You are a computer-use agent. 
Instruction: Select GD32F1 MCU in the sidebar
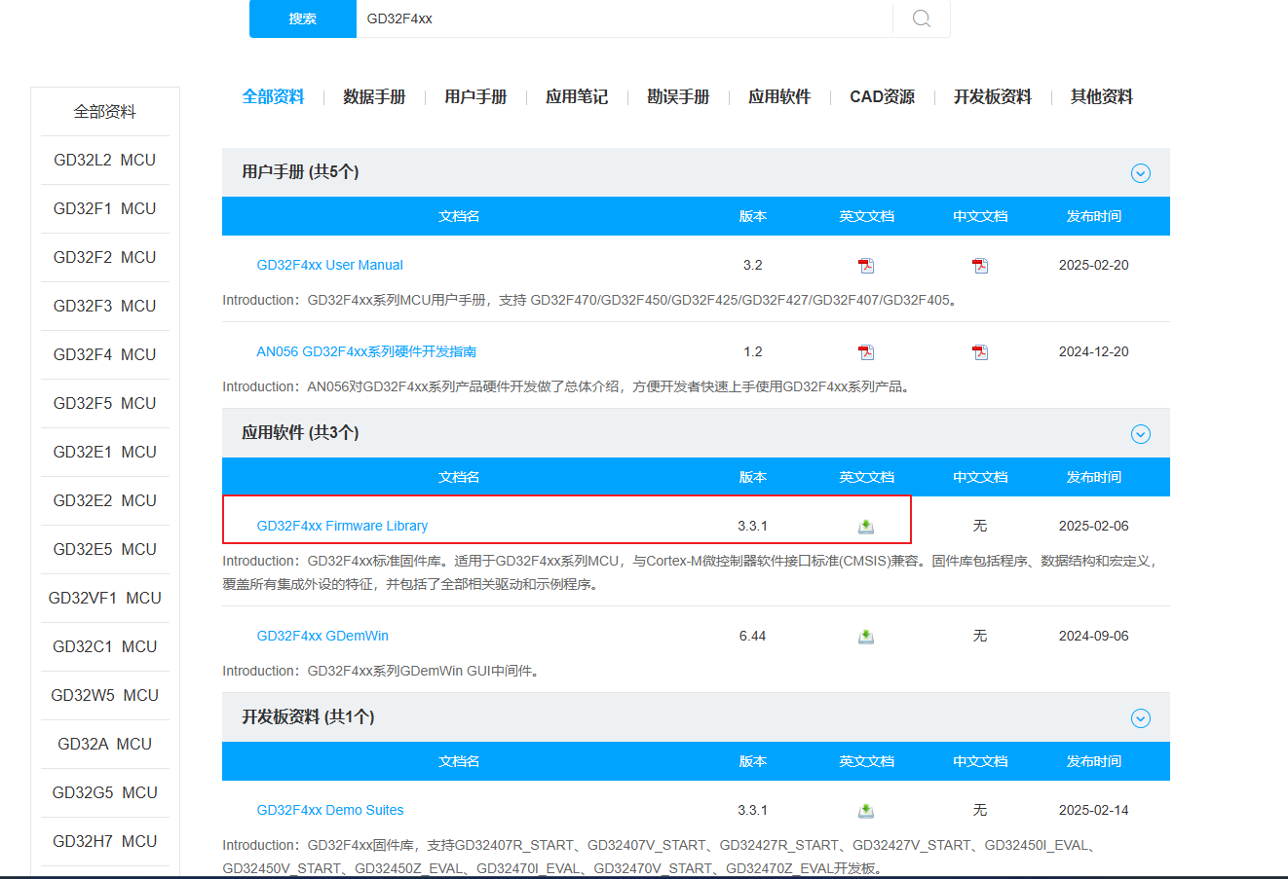105,208
